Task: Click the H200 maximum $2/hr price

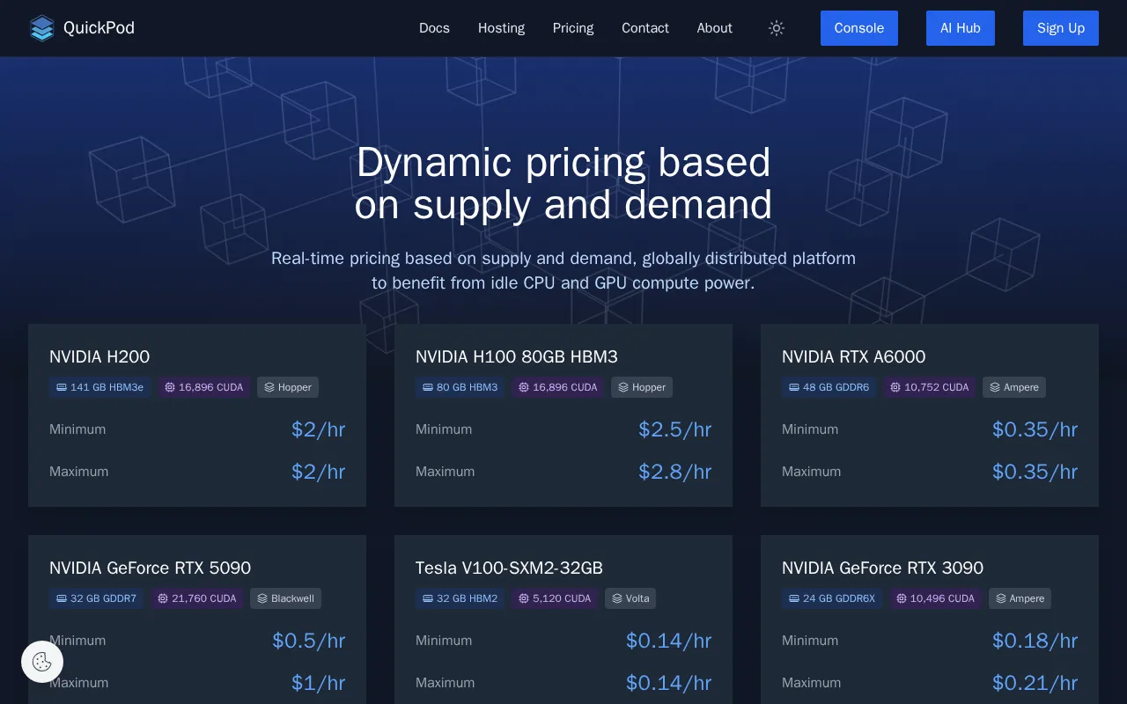Action: click(318, 472)
